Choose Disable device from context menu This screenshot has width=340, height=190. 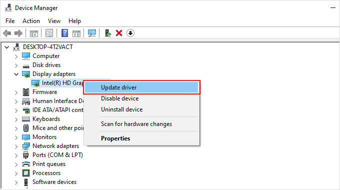pyautogui.click(x=141, y=98)
